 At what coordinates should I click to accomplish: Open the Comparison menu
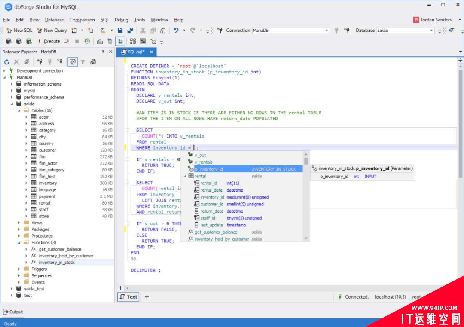[x=82, y=20]
